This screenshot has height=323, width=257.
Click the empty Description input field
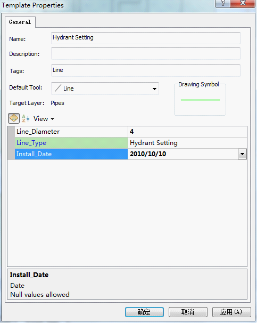[146, 54]
